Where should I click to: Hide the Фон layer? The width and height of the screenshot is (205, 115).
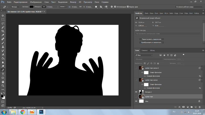(136, 101)
